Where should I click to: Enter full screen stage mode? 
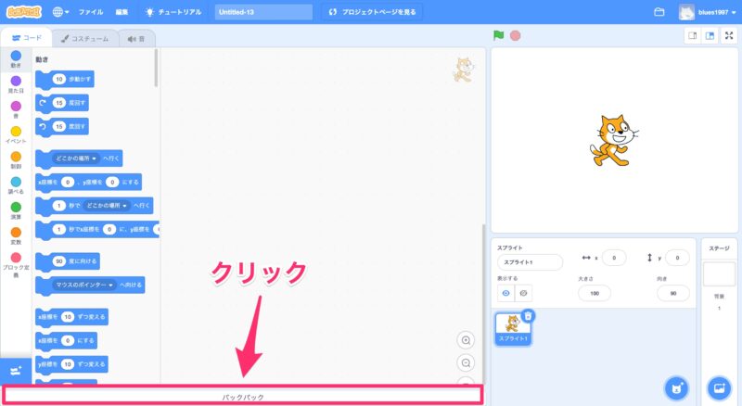tap(729, 36)
